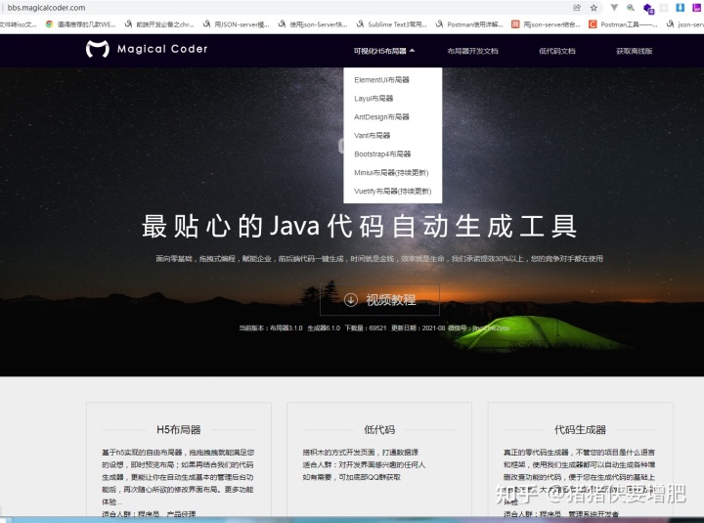Click the download circle icon on 视频教程

pos(351,299)
